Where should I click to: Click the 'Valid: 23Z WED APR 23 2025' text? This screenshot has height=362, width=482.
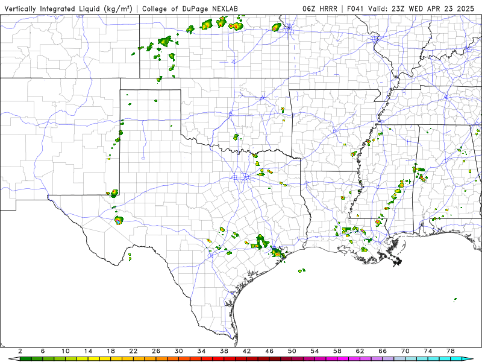tap(421, 8)
